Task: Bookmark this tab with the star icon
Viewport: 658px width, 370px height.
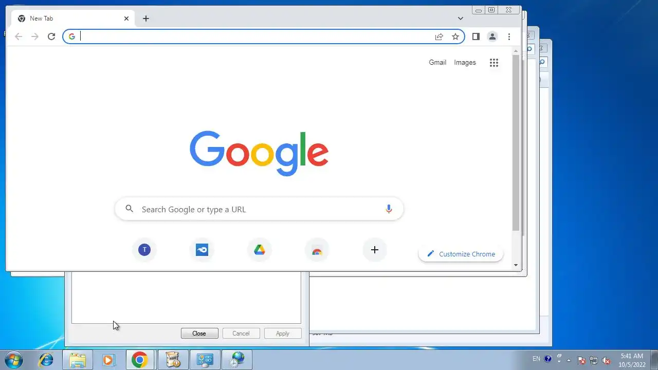Action: point(455,36)
